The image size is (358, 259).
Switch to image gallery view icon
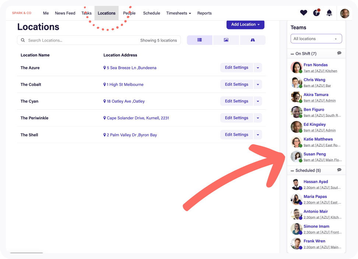(226, 40)
